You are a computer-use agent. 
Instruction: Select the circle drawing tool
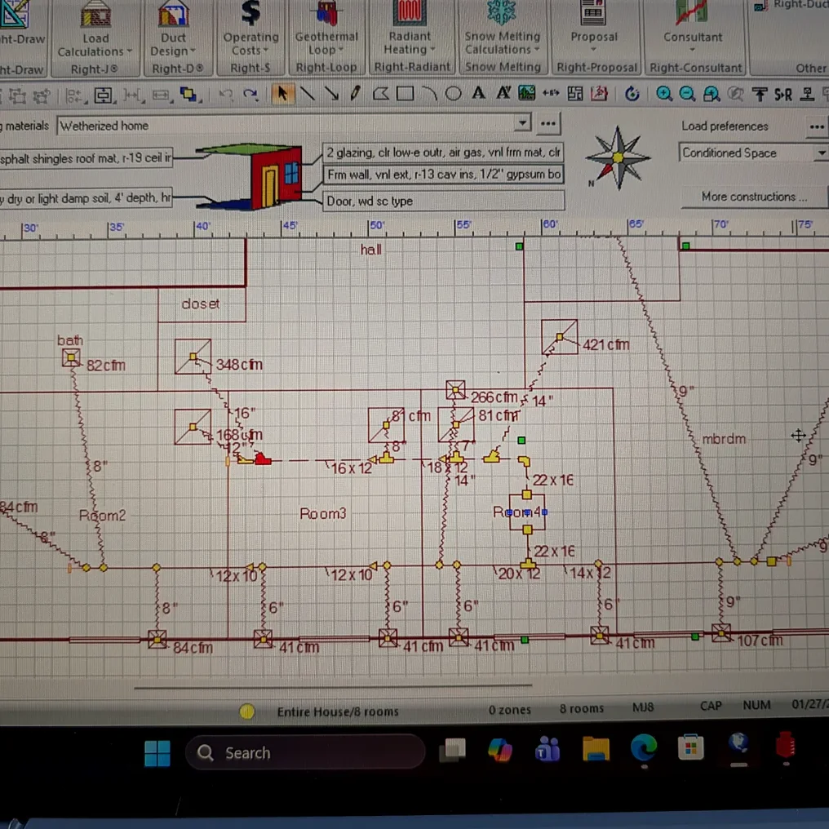point(453,94)
